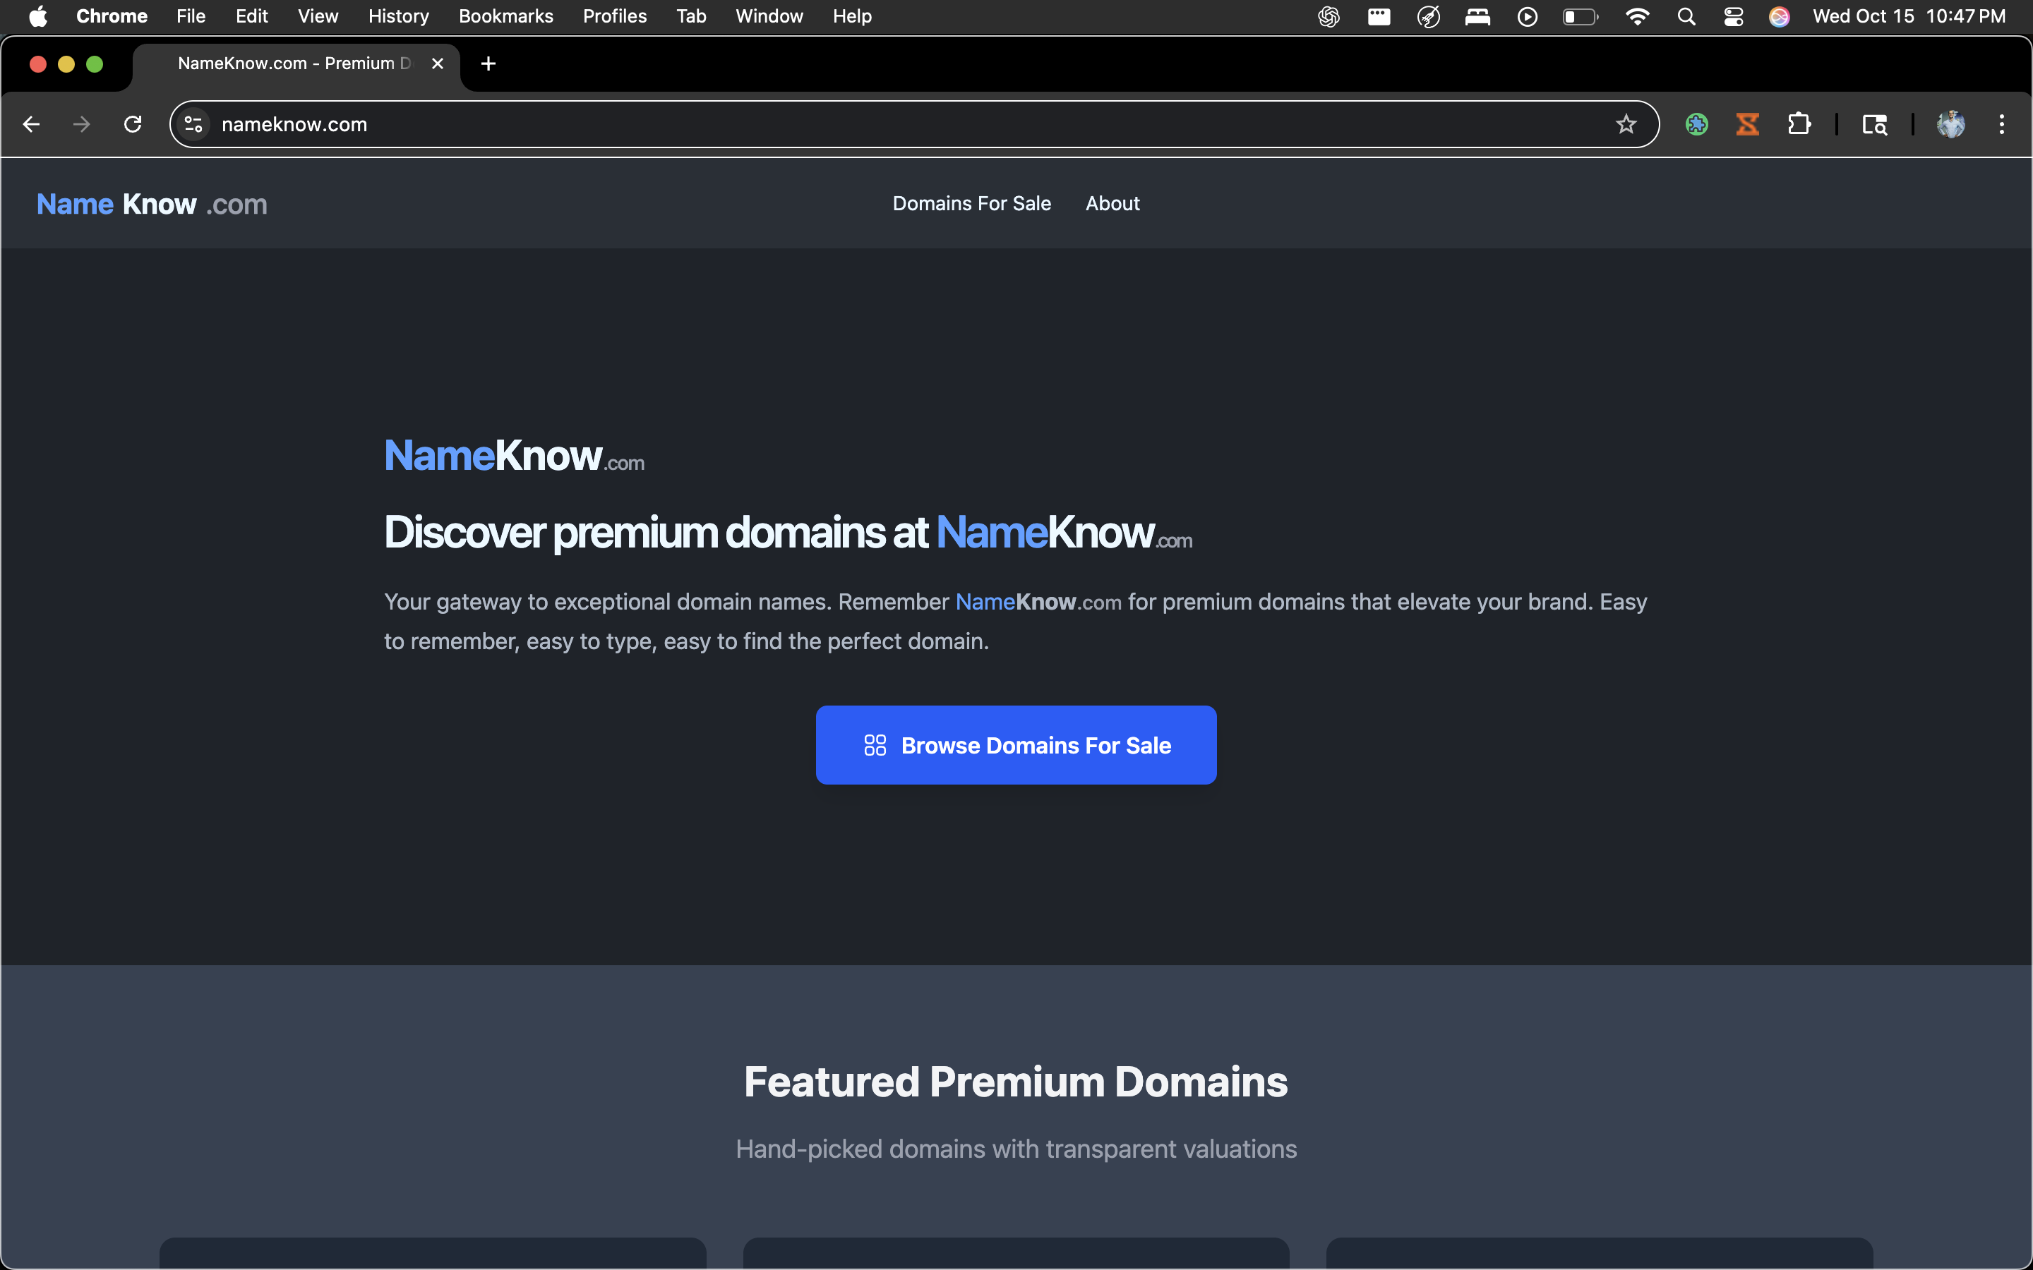Viewport: 2033px width, 1270px height.
Task: Click the browser back arrow
Action: [31, 124]
